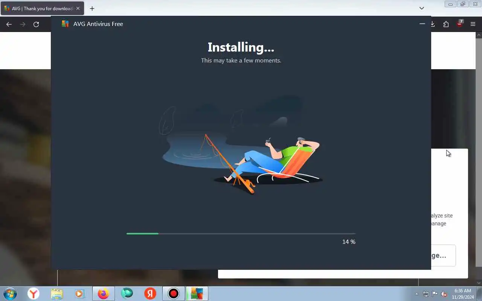Click the fishing man illustration

241,146
